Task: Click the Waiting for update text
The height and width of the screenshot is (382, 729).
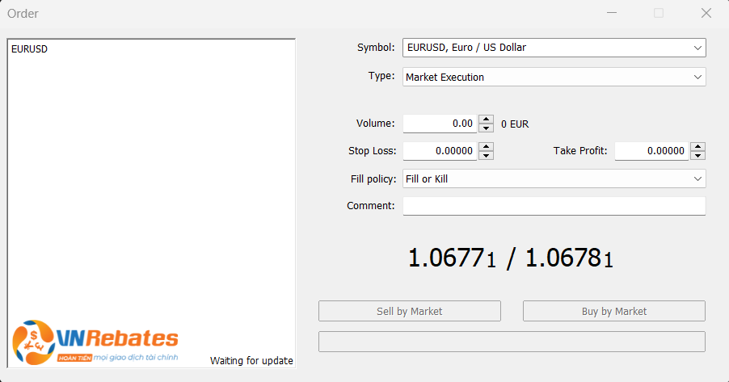Action: [251, 361]
